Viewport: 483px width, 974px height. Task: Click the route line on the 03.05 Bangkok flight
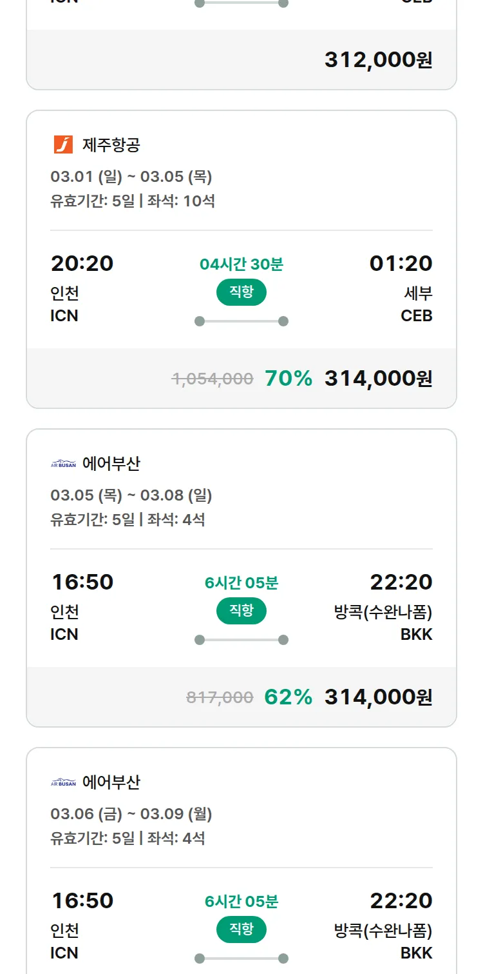tap(241, 640)
